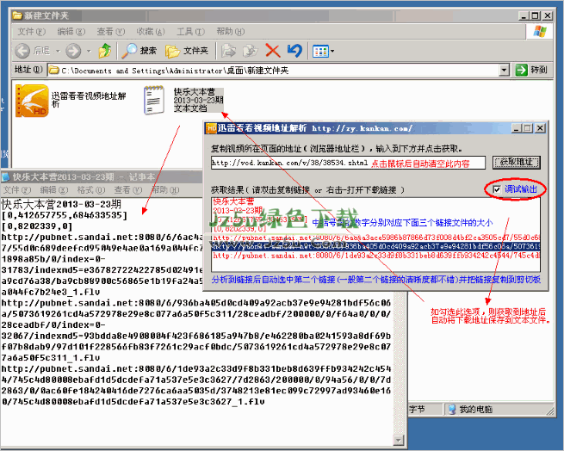Click the folder icon in Explorer title bar
Image resolution: width=564 pixels, height=451 pixels.
pos(17,15)
